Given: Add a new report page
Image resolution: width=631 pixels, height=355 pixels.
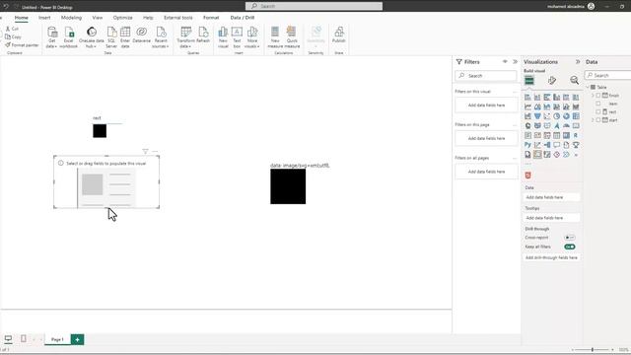Looking at the screenshot, I should (x=77, y=339).
